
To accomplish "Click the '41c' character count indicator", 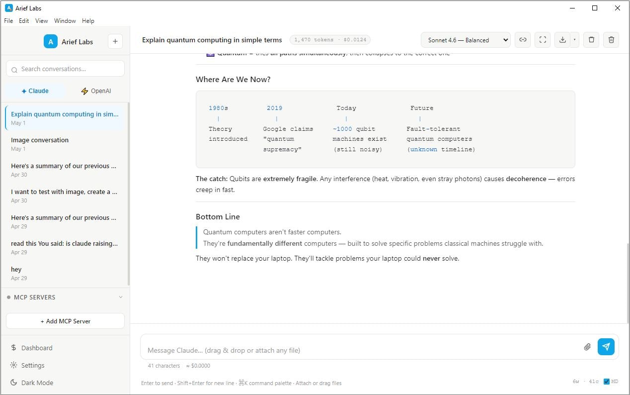I will 594,382.
